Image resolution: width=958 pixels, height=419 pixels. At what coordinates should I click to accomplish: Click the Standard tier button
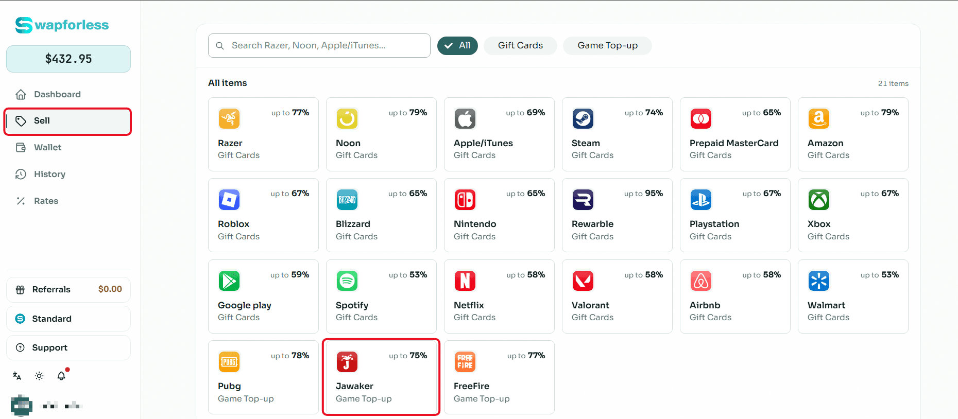pyautogui.click(x=68, y=319)
